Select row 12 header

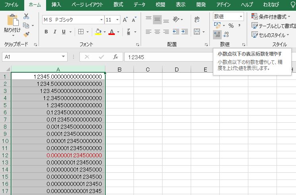(5, 155)
